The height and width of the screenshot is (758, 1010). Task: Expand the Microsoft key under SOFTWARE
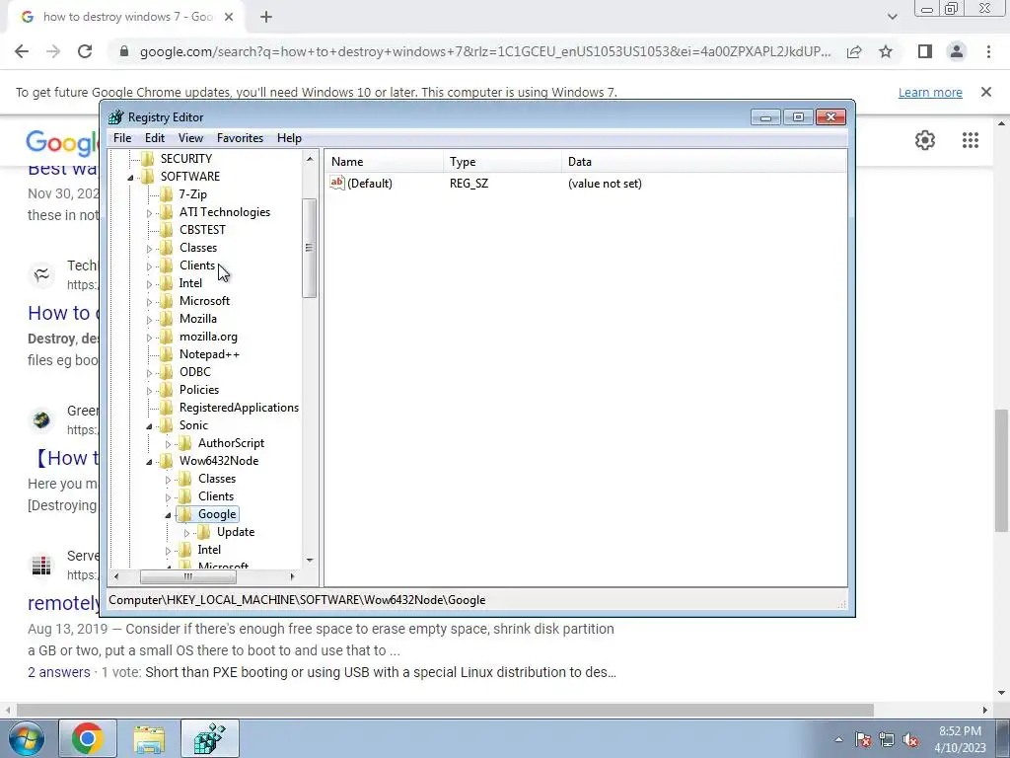150,302
